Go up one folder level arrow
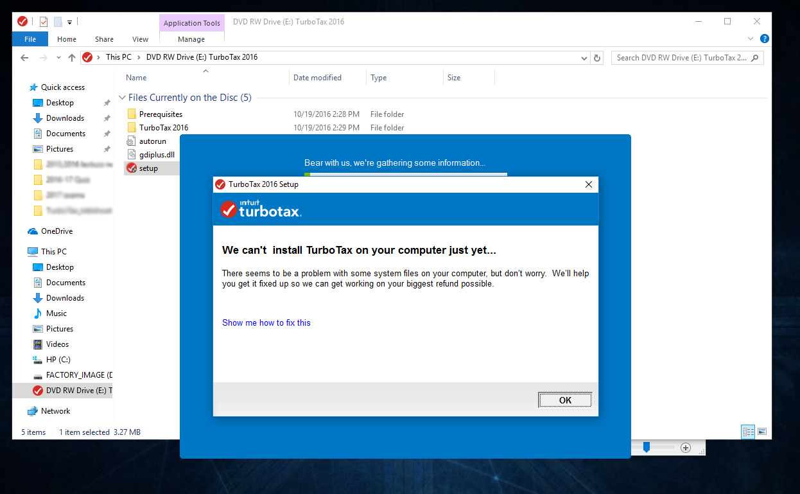 [x=71, y=57]
